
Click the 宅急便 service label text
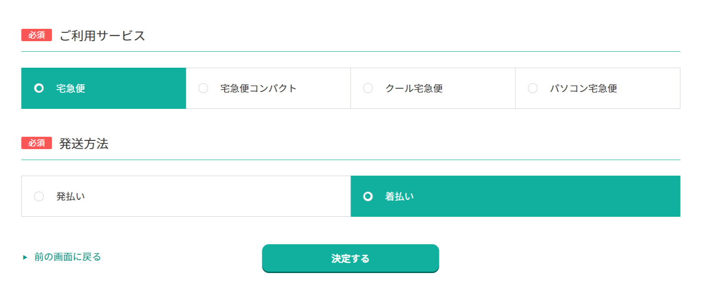point(70,88)
